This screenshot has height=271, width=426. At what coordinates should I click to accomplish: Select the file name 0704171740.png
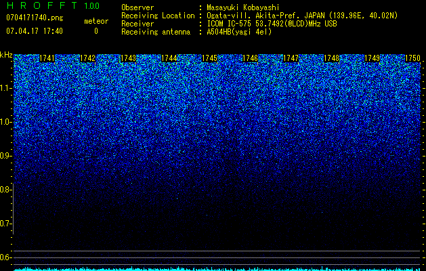[35, 18]
